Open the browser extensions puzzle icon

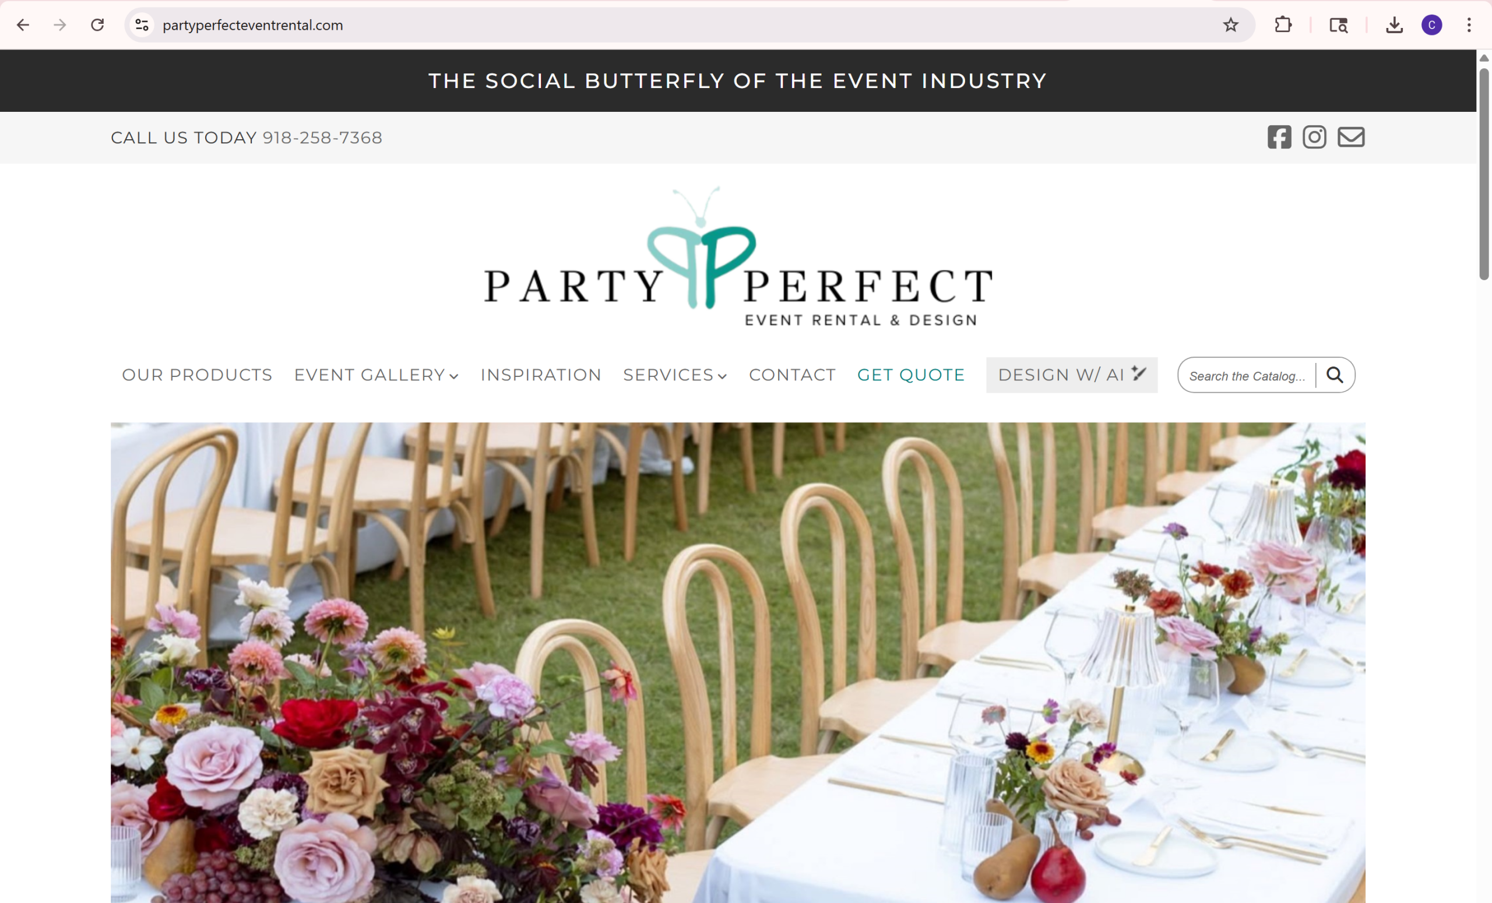1283,25
